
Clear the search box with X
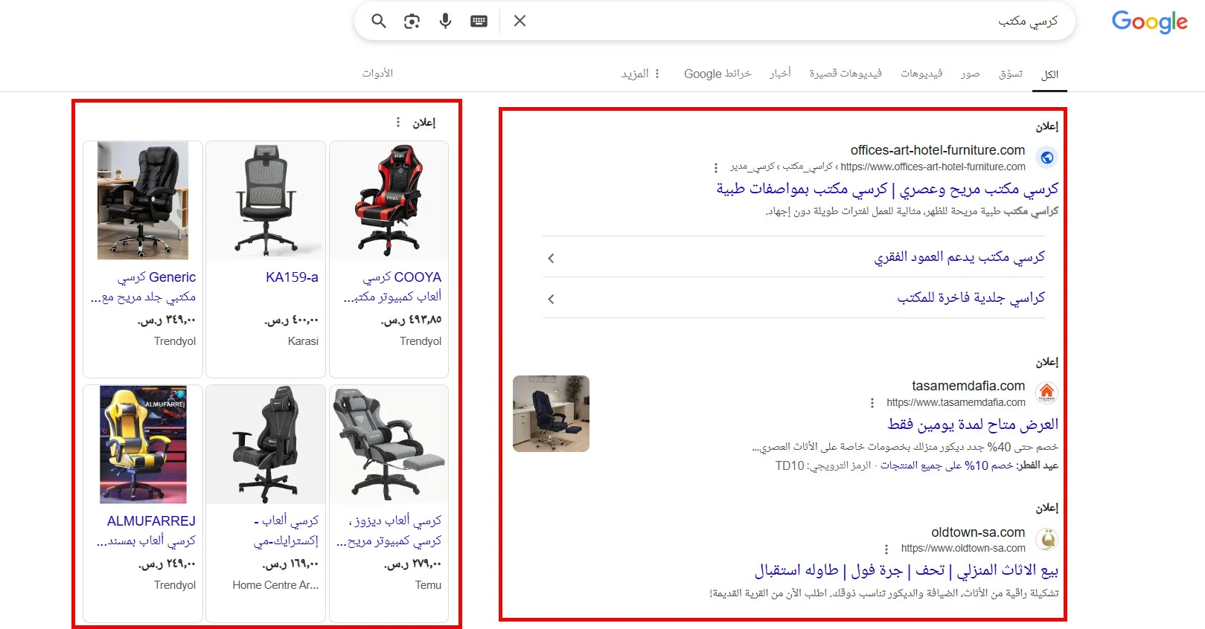520,21
